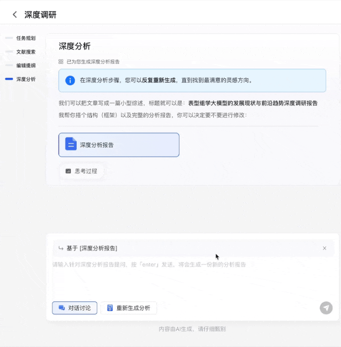
Task: Click the document icon in 重新生成分析
Action: coord(110,308)
